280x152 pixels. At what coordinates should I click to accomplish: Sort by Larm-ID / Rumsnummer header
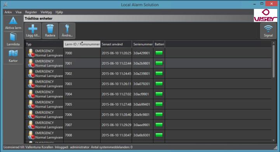[x=82, y=44]
